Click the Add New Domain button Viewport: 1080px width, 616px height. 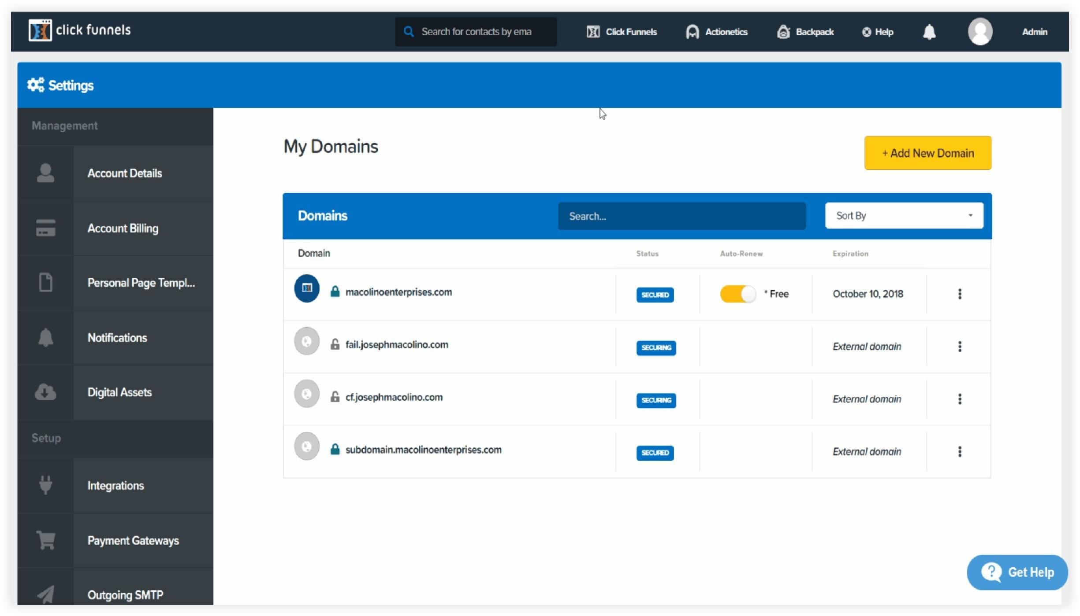[x=927, y=153]
